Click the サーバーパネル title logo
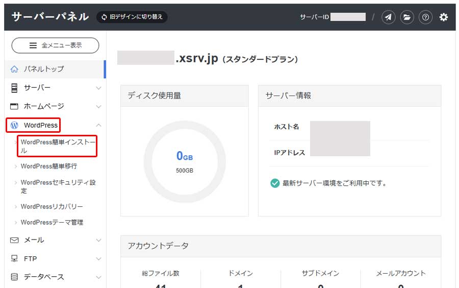This screenshot has width=459, height=288. (50, 17)
